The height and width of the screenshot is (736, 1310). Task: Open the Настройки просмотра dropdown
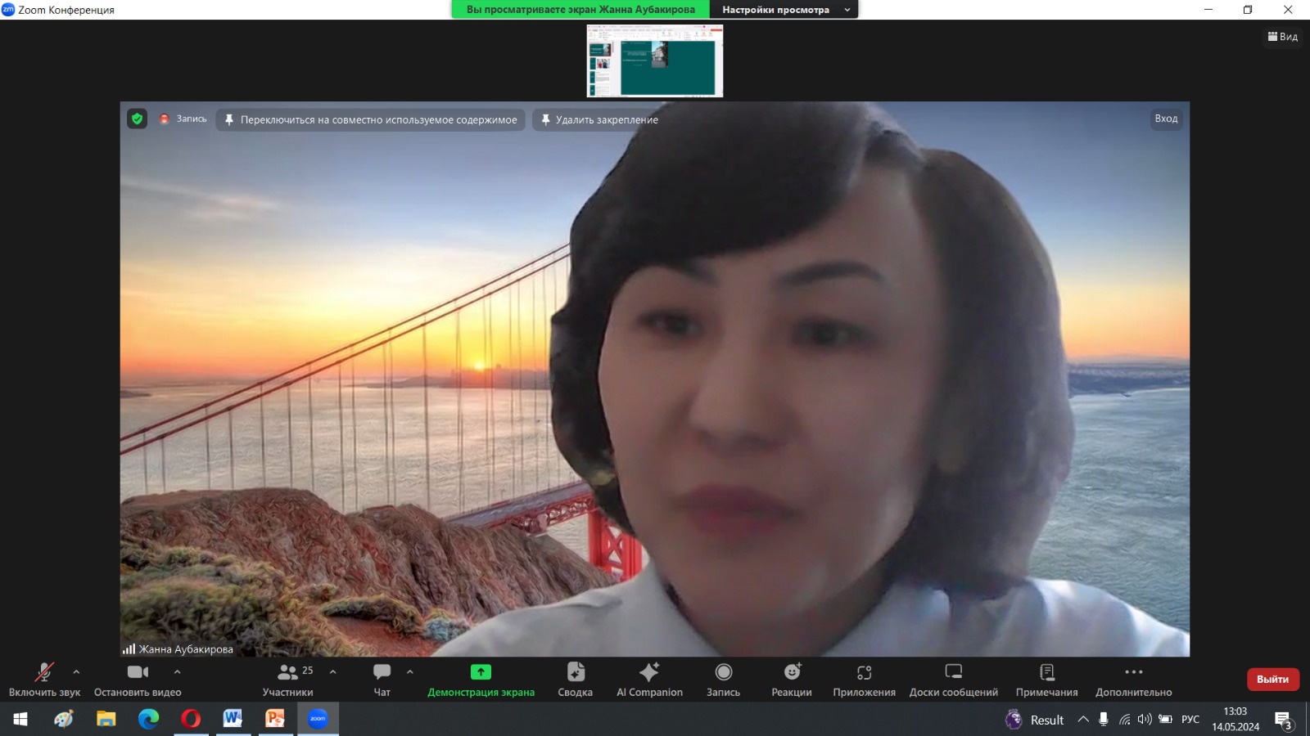(x=784, y=10)
